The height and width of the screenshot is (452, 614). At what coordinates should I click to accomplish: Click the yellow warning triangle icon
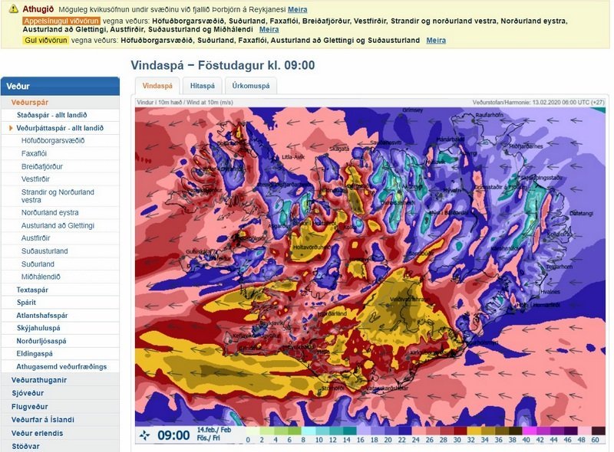13,9
